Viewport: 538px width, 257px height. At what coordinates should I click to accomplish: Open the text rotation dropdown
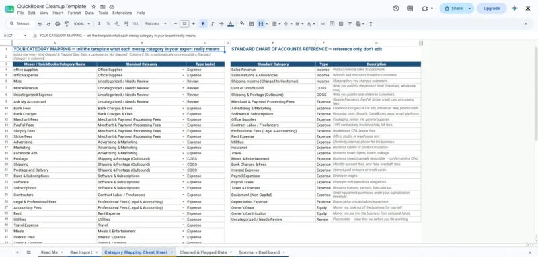(311, 24)
